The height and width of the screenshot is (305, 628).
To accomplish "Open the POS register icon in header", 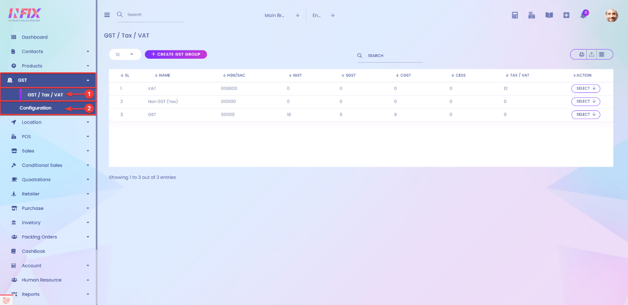I will pyautogui.click(x=532, y=15).
